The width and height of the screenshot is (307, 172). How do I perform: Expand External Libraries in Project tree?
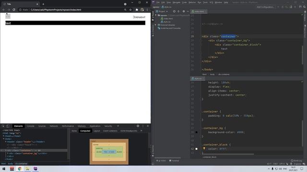click(x=155, y=25)
